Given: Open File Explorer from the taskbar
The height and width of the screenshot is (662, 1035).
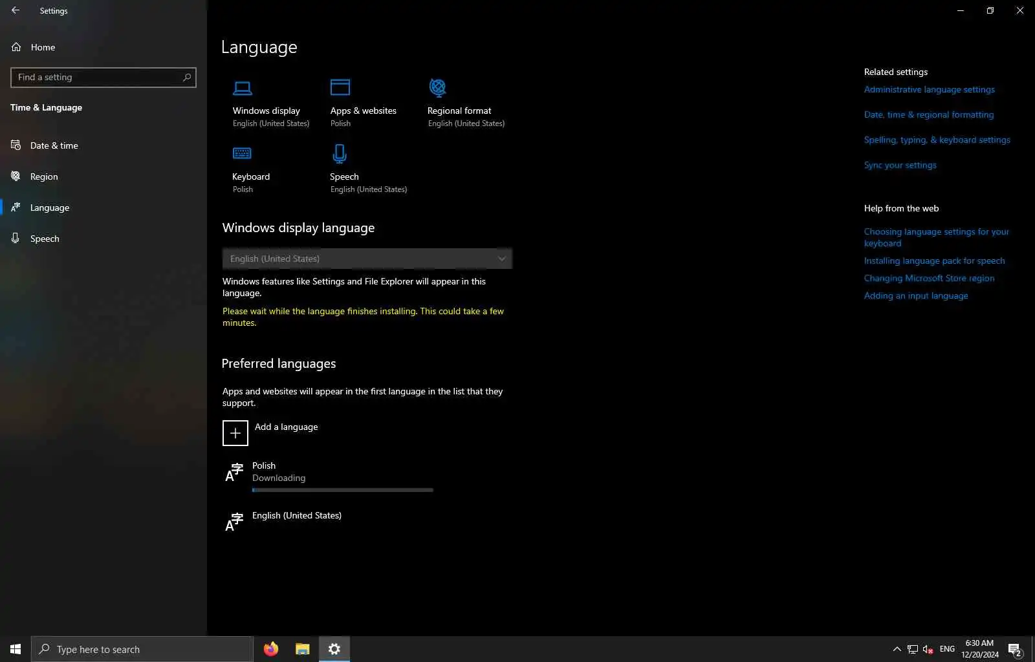Looking at the screenshot, I should 302,649.
